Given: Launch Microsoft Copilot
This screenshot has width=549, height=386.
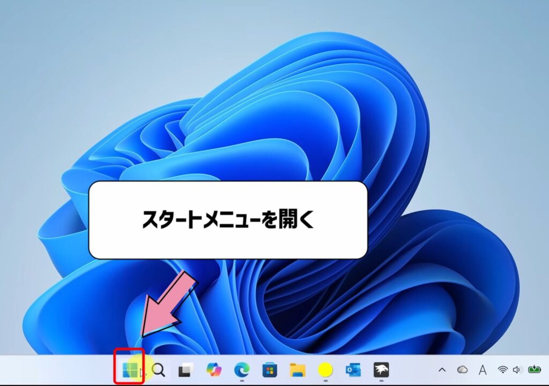Looking at the screenshot, I should pyautogui.click(x=214, y=370).
